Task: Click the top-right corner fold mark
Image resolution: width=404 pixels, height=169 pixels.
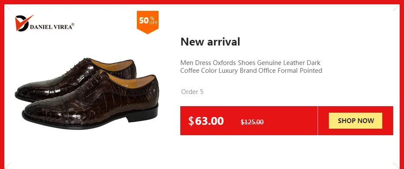Action: click(x=396, y=8)
